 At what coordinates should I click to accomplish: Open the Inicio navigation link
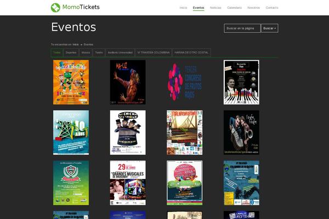pyautogui.click(x=183, y=8)
